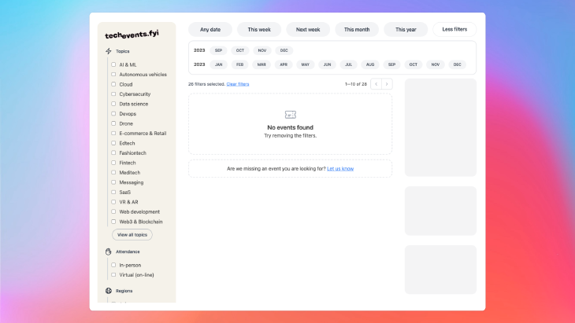The width and height of the screenshot is (575, 323).
Task: Click the Topics lightning bolt icon
Action: pos(109,51)
